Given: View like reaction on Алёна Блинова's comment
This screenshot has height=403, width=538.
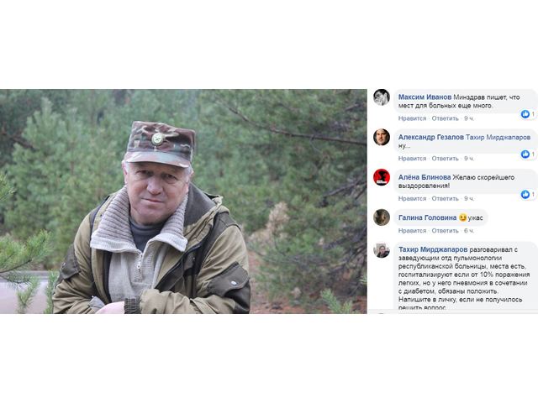Looking at the screenshot, I should (x=528, y=194).
